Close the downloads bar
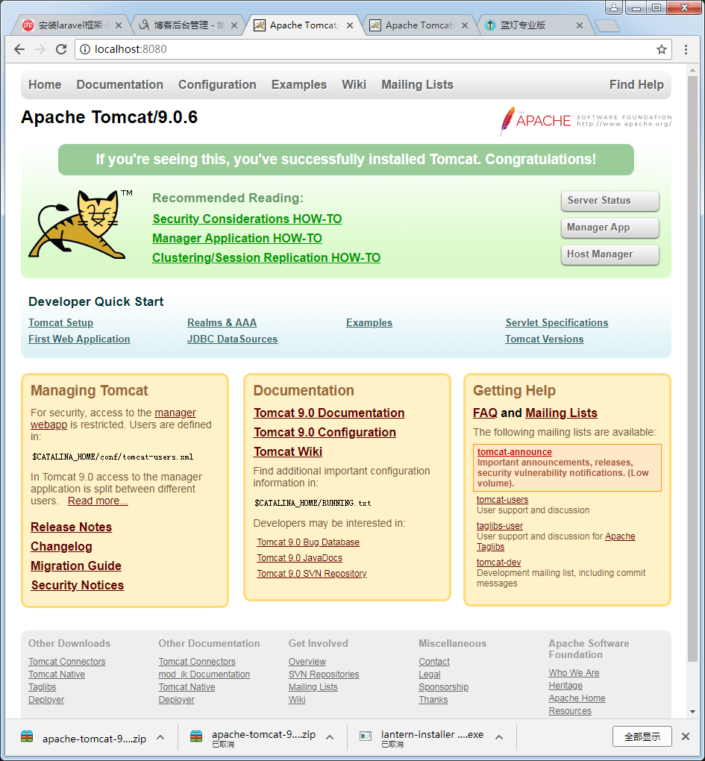Viewport: 705px width, 761px height. [685, 736]
